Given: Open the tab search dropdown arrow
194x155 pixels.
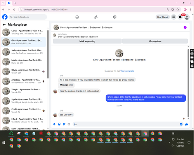Looking at the screenshot, I should 3,3.
